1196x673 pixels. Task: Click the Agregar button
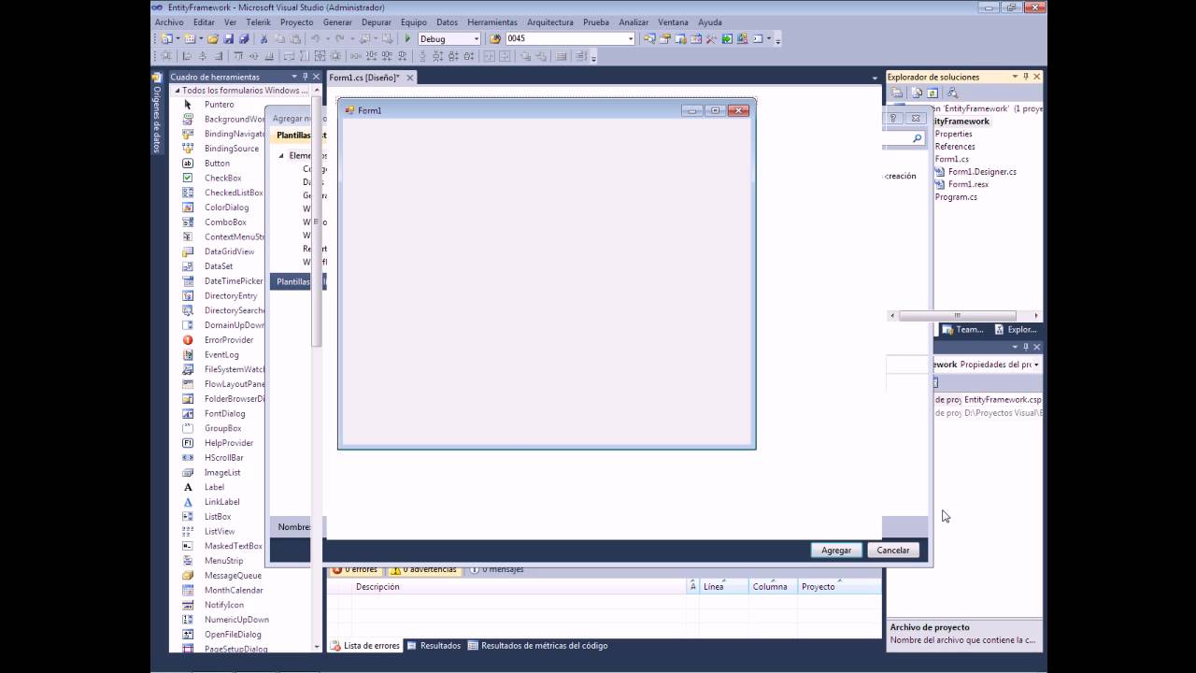(x=836, y=551)
